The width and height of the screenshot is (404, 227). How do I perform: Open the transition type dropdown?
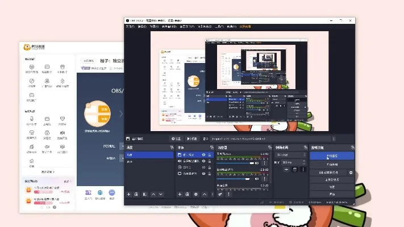(290, 155)
